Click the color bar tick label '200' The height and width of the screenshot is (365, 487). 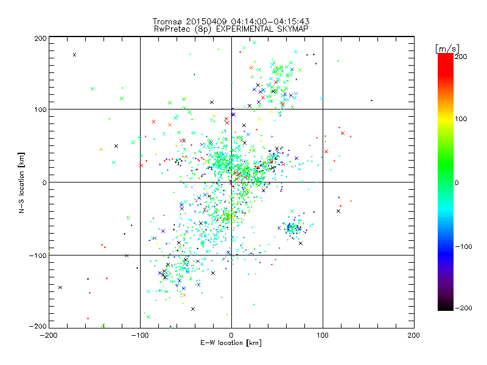461,57
